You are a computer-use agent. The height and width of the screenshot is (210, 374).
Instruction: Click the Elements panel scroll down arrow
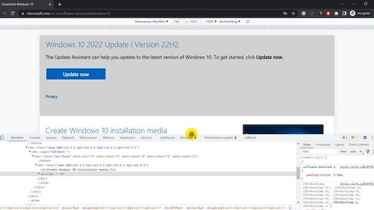298,202
